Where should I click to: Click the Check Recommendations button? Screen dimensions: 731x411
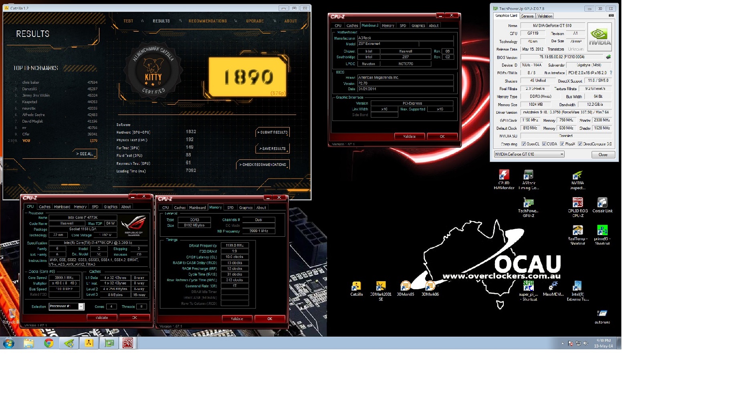click(x=263, y=165)
